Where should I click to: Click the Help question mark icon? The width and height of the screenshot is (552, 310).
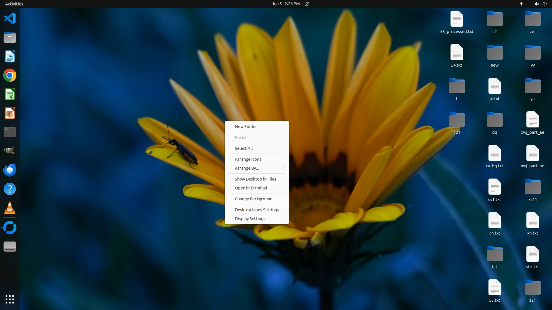(x=9, y=189)
